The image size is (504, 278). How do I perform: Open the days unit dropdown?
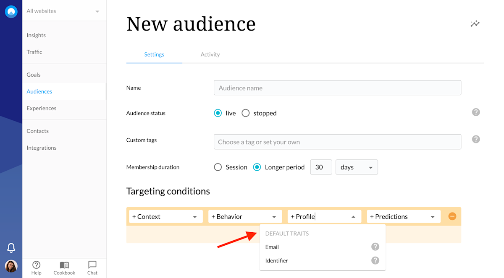pyautogui.click(x=357, y=167)
